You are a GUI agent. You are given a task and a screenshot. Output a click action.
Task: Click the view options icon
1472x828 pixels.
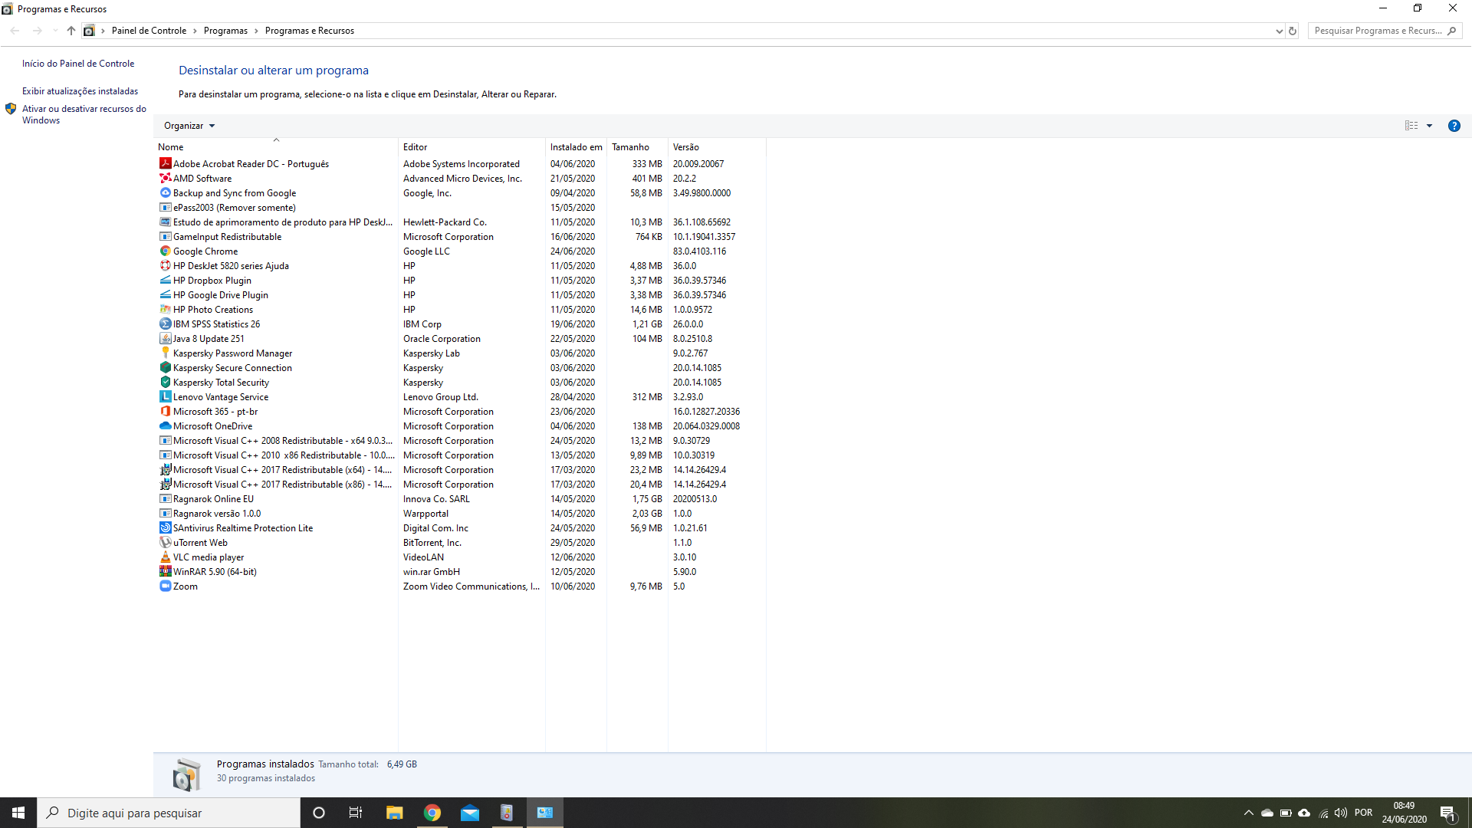1411,126
